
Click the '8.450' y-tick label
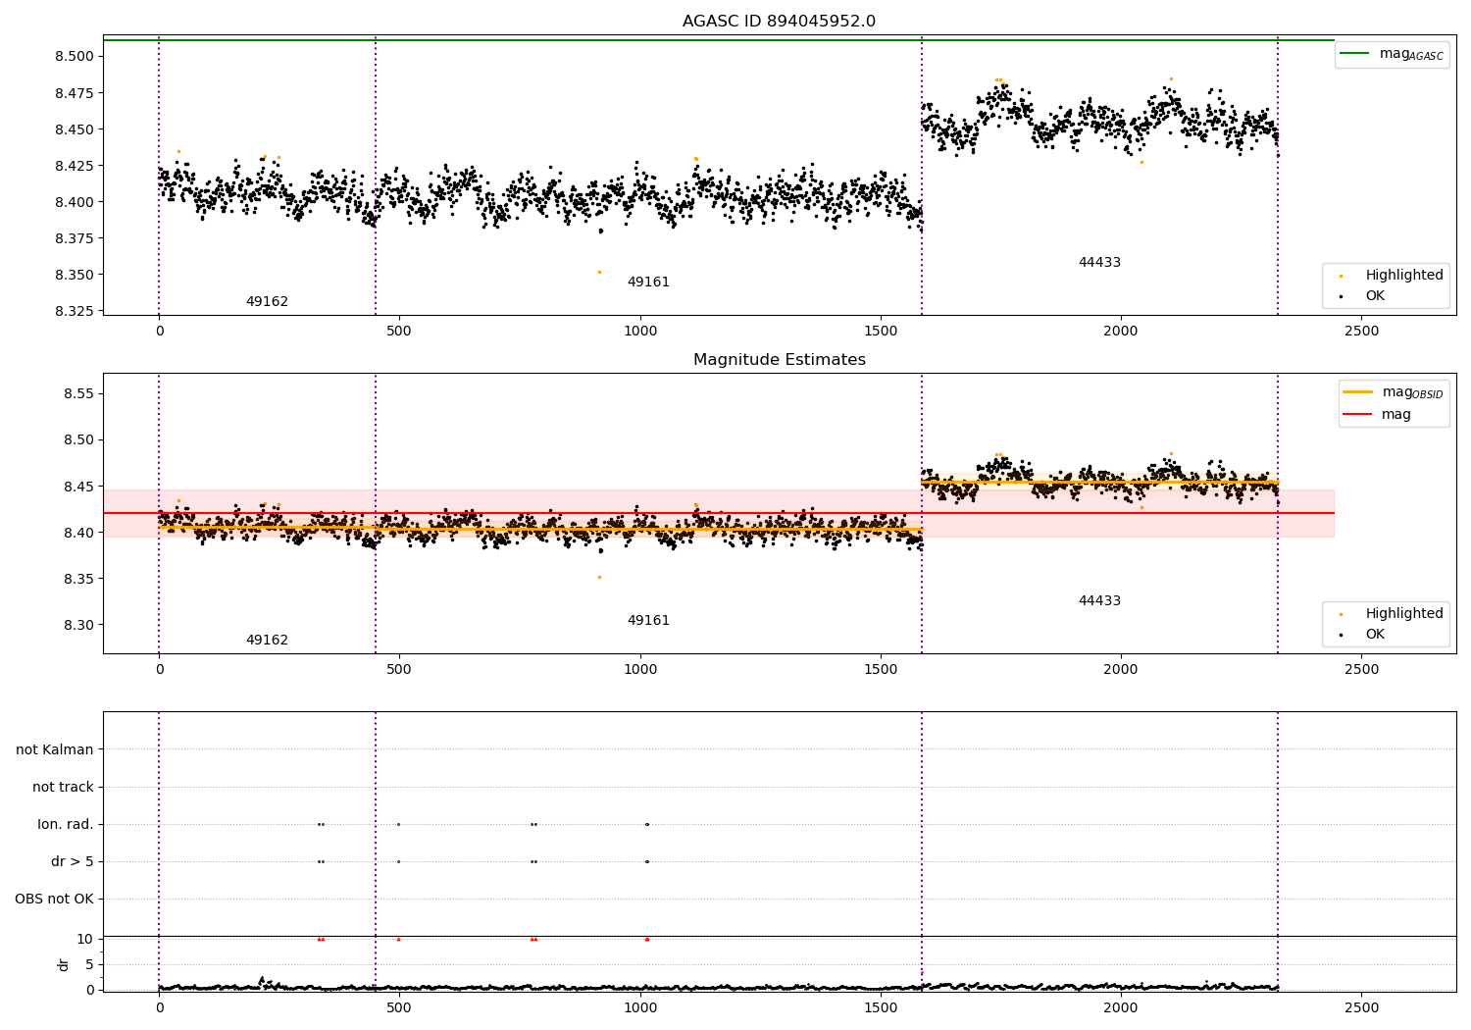75,129
